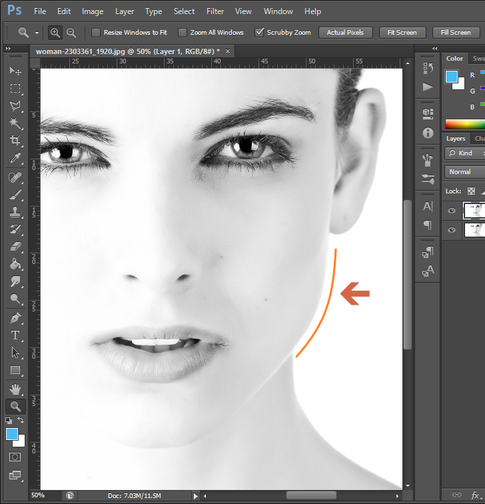Screen dimensions: 485x504
Task: Open the Character panel icon
Action: (428, 206)
